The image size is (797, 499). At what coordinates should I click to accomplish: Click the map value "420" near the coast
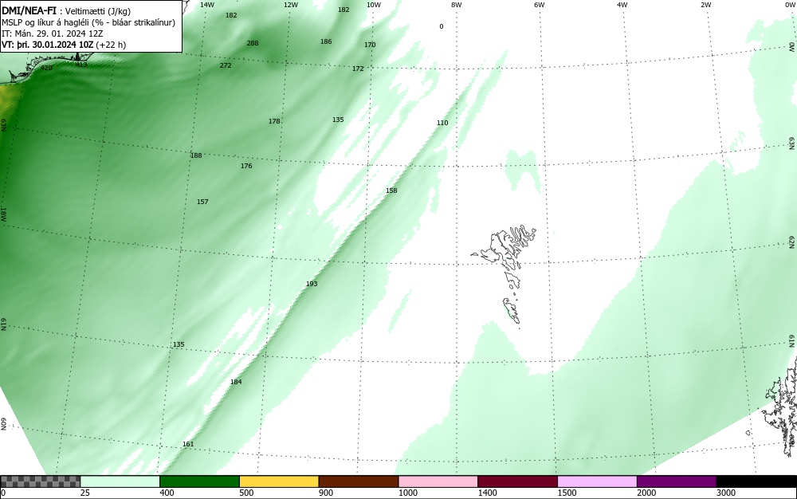pyautogui.click(x=46, y=68)
